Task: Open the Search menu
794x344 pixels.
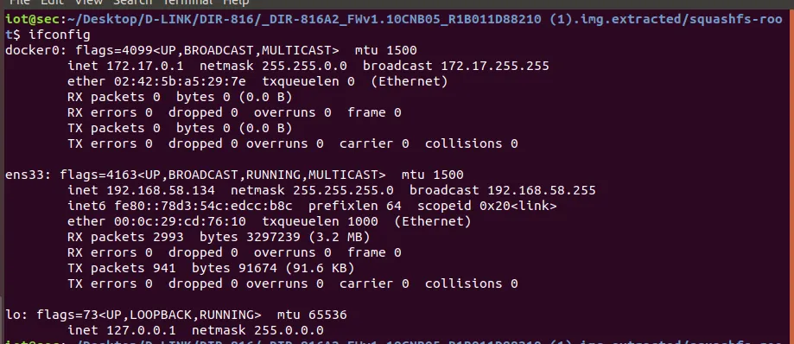Action: coord(132,3)
